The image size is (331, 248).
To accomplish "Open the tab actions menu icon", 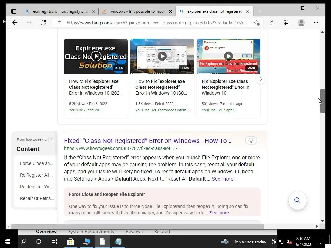I will [14, 11].
